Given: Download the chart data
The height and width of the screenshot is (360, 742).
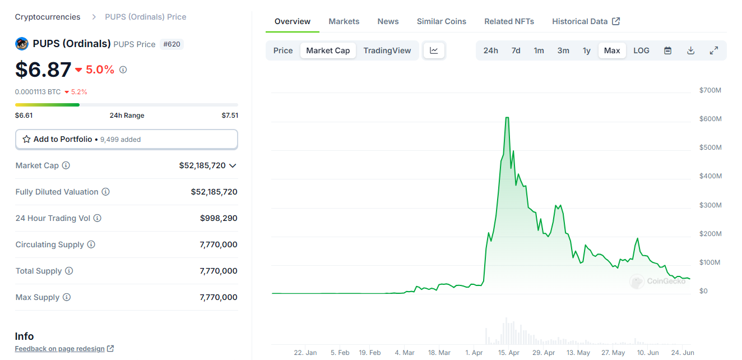Looking at the screenshot, I should tap(691, 50).
